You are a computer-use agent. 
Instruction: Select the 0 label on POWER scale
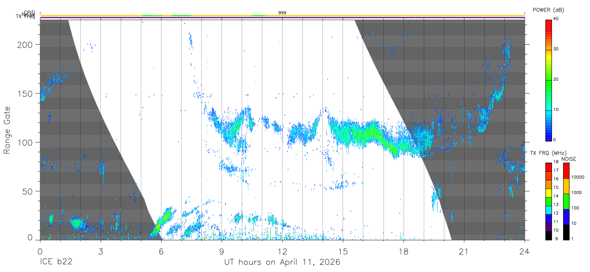[555, 140]
